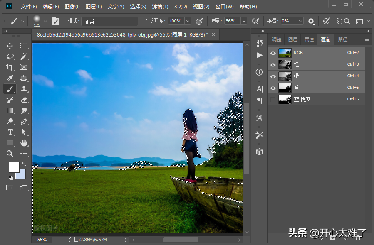
Task: Open smoothing options gear
Action: point(311,21)
